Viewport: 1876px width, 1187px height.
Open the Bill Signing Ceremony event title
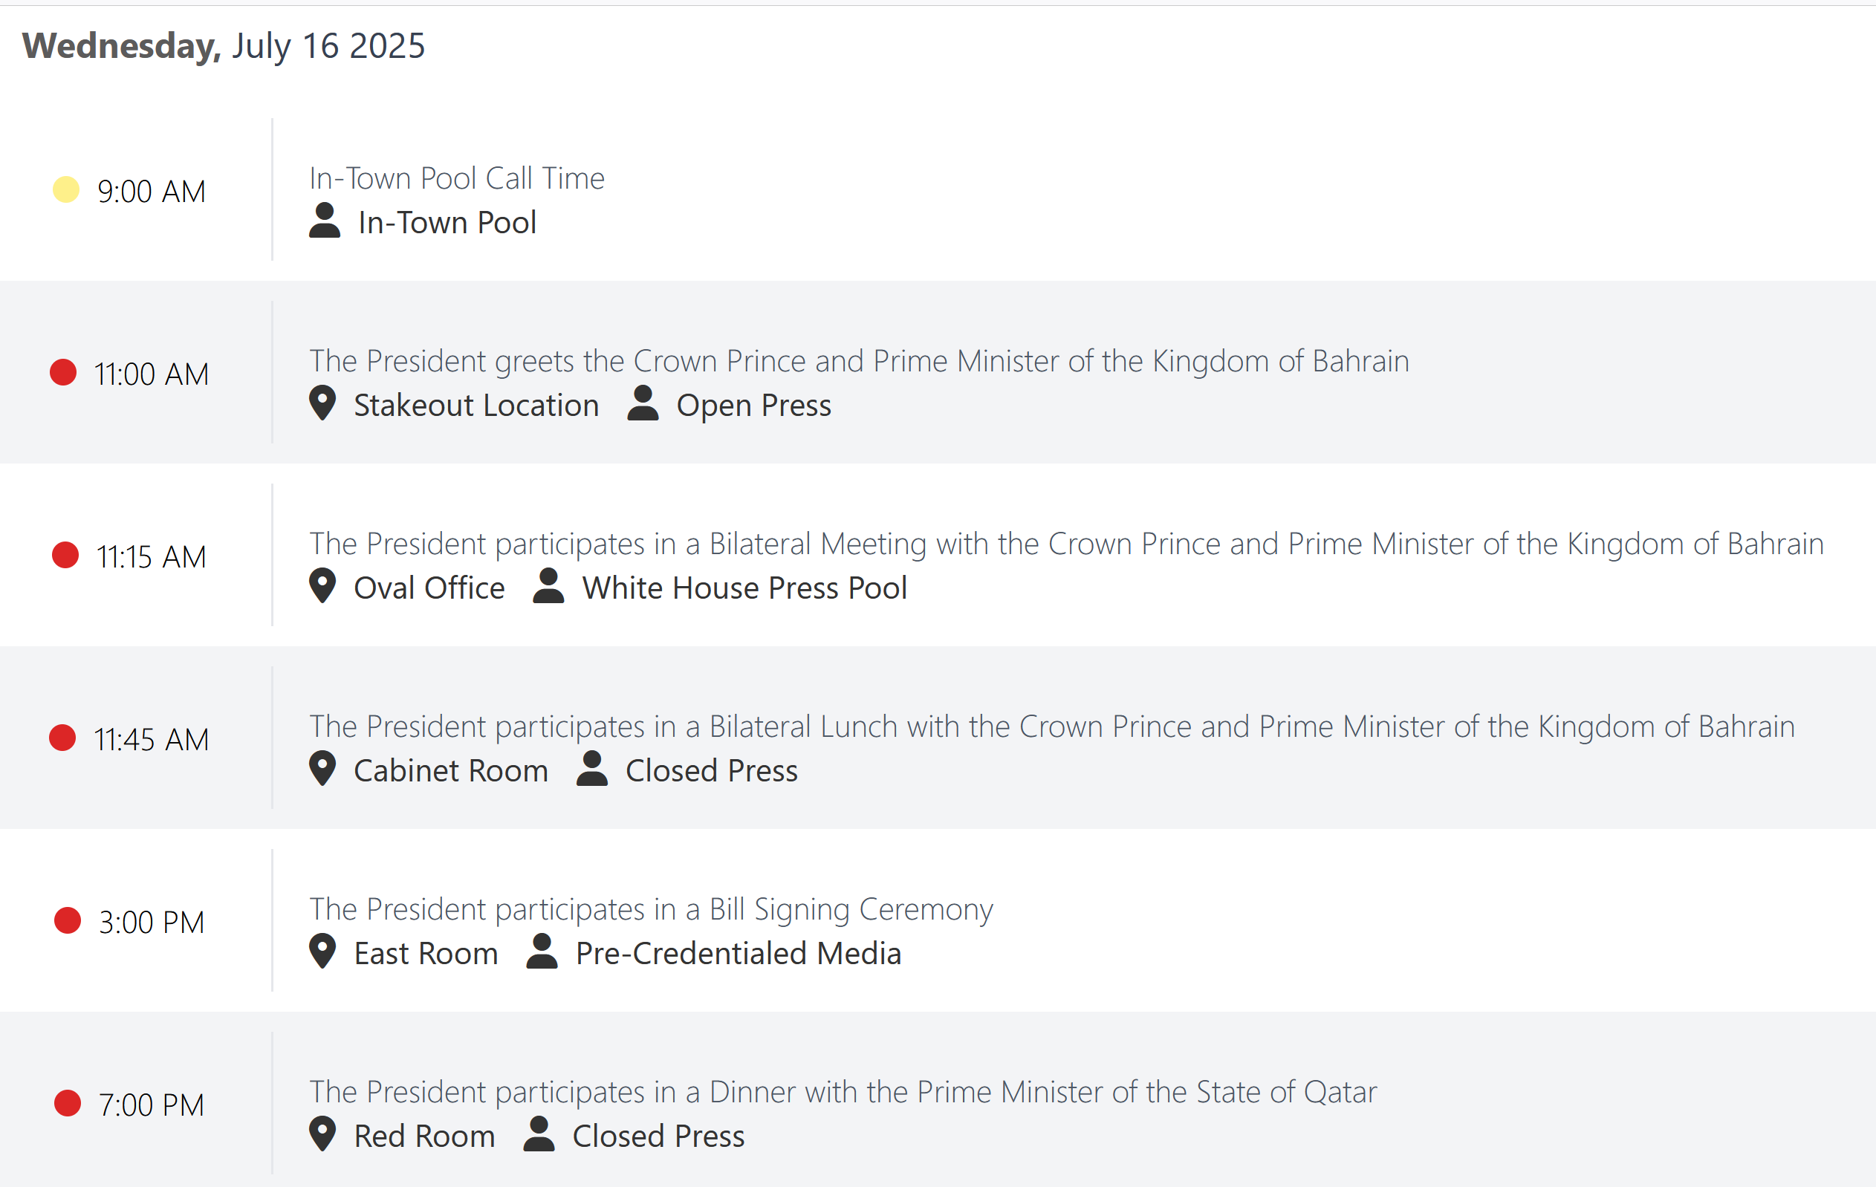652,909
